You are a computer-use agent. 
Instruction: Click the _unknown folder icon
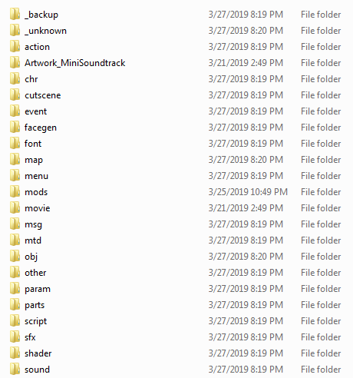coord(15,30)
